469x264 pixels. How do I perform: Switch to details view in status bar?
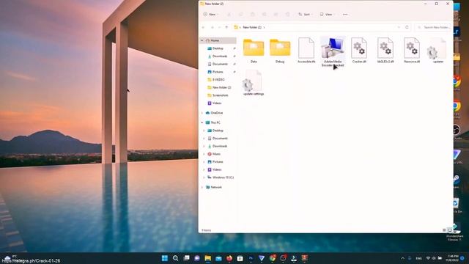[444, 230]
